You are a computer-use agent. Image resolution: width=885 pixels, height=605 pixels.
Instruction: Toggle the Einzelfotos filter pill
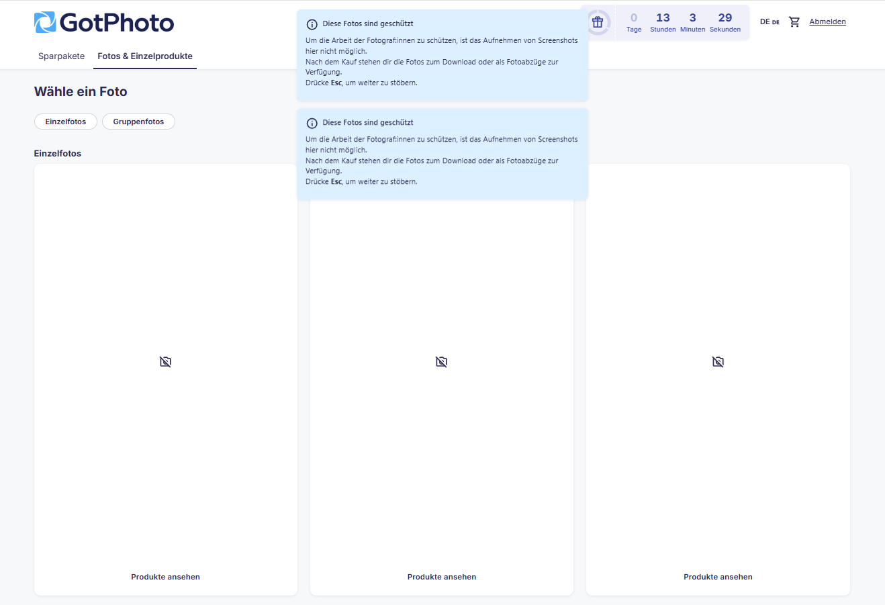point(65,122)
